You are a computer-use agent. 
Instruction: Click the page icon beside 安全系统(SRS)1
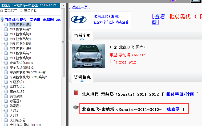click(6, 63)
